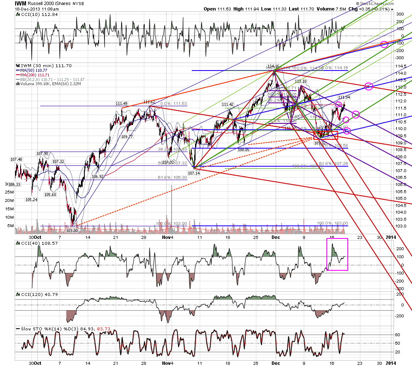Click the 114.16 peak price label
Image resolution: width=412 pixels, height=369 pixels.
pos(273,66)
